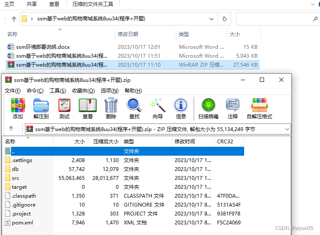
Task: Open the 收藏夹(O) menu in WinRAR
Action: (x=83, y=91)
